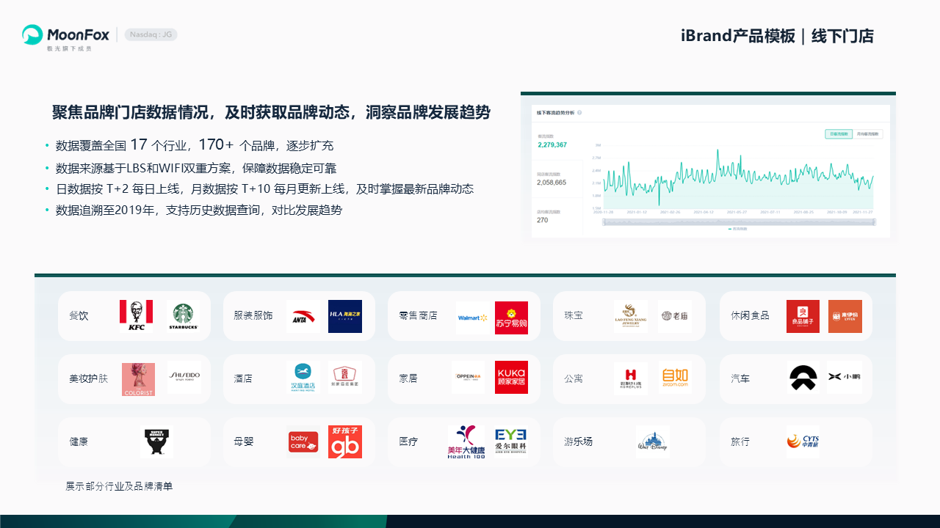Click the Disney castle logo

tap(652, 441)
